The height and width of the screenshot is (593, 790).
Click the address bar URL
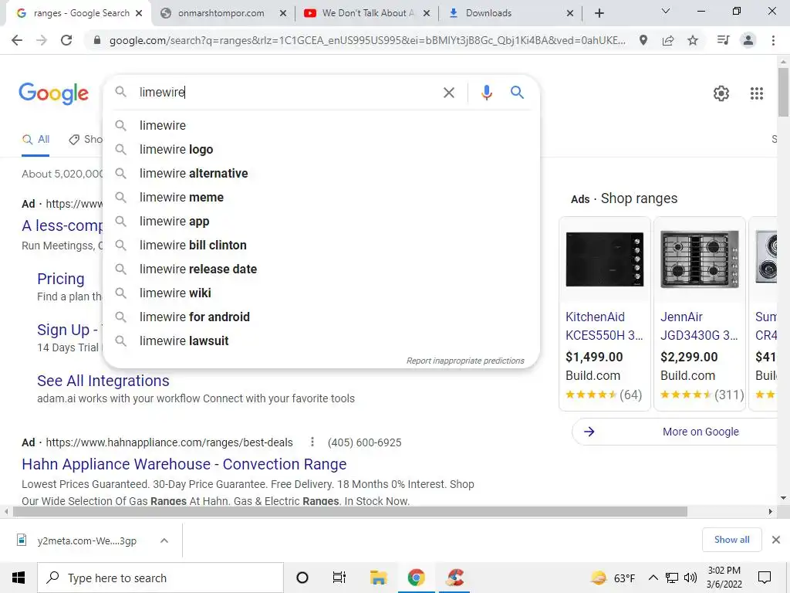(x=367, y=40)
